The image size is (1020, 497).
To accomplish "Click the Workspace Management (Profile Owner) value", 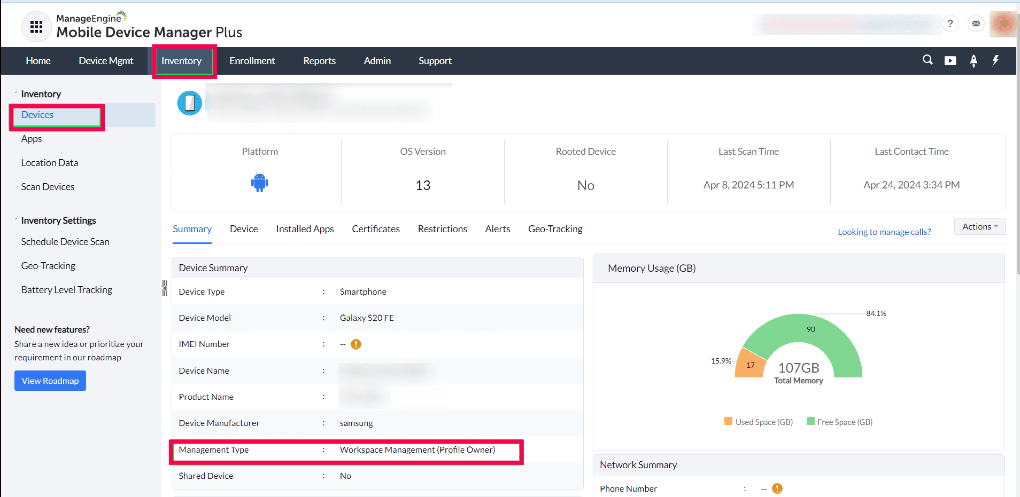I will (x=418, y=450).
